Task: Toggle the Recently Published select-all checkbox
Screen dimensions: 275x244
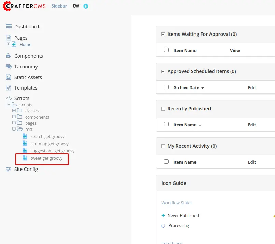Action: click(x=167, y=124)
